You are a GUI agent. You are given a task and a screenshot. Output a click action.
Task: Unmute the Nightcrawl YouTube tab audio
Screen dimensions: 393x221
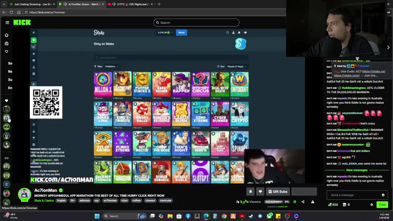click(x=114, y=4)
